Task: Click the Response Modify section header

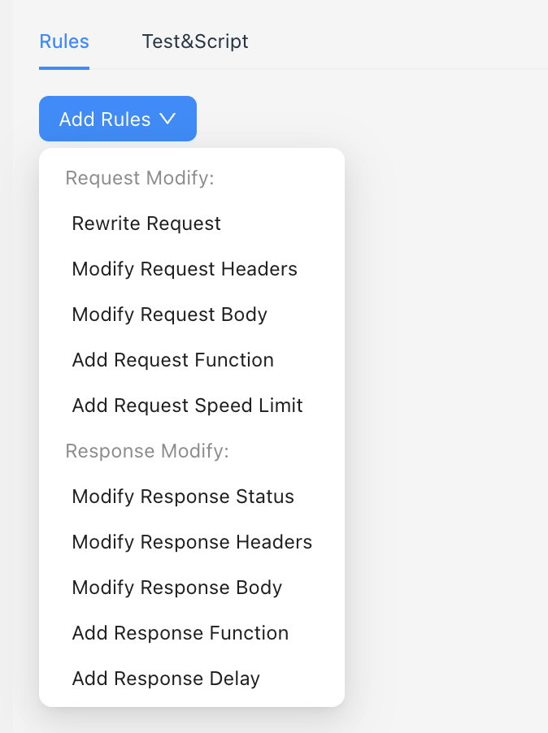Action: pos(148,451)
